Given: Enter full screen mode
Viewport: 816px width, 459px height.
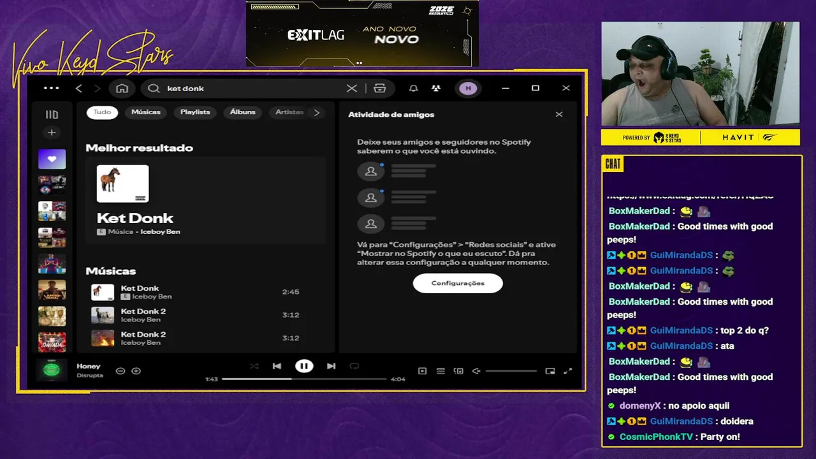Looking at the screenshot, I should [568, 371].
